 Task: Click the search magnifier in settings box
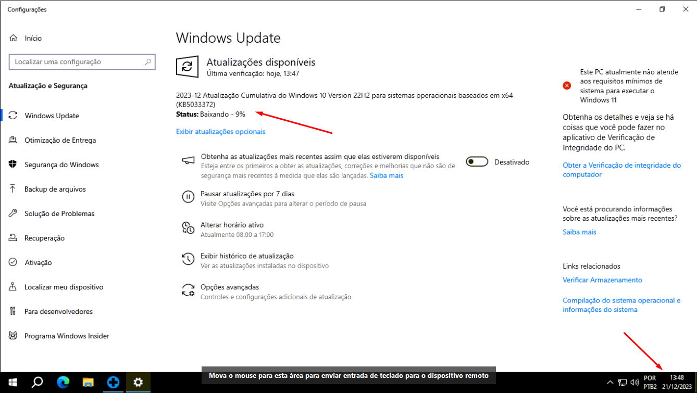[x=148, y=62]
